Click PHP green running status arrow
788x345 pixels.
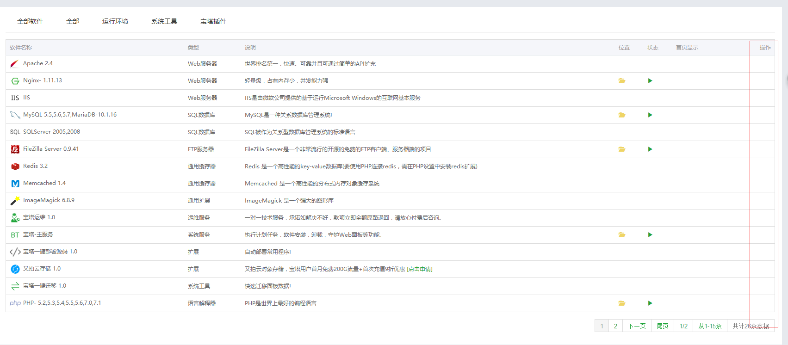coord(650,303)
